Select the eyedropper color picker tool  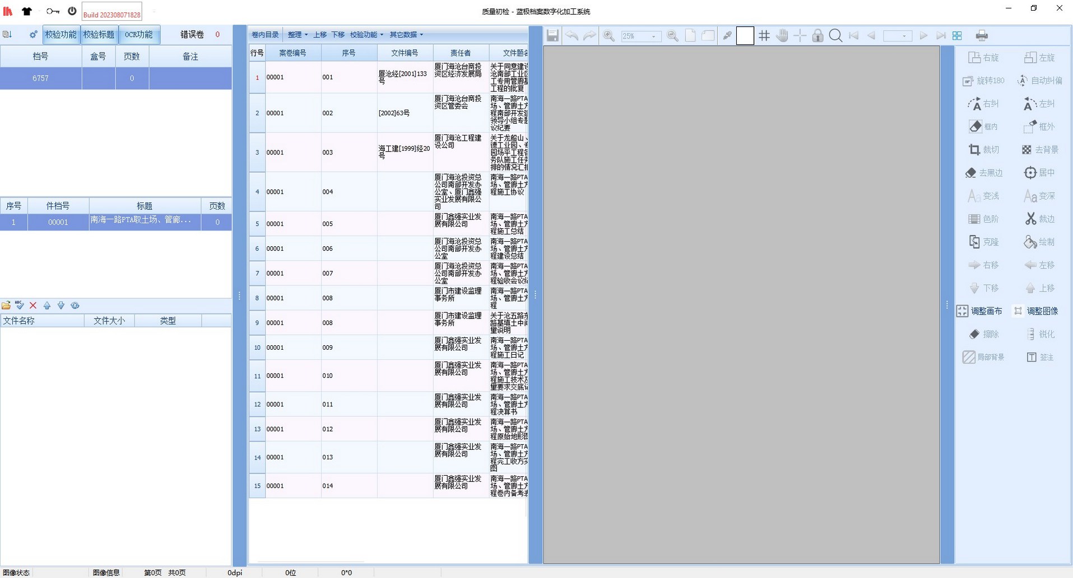click(727, 36)
